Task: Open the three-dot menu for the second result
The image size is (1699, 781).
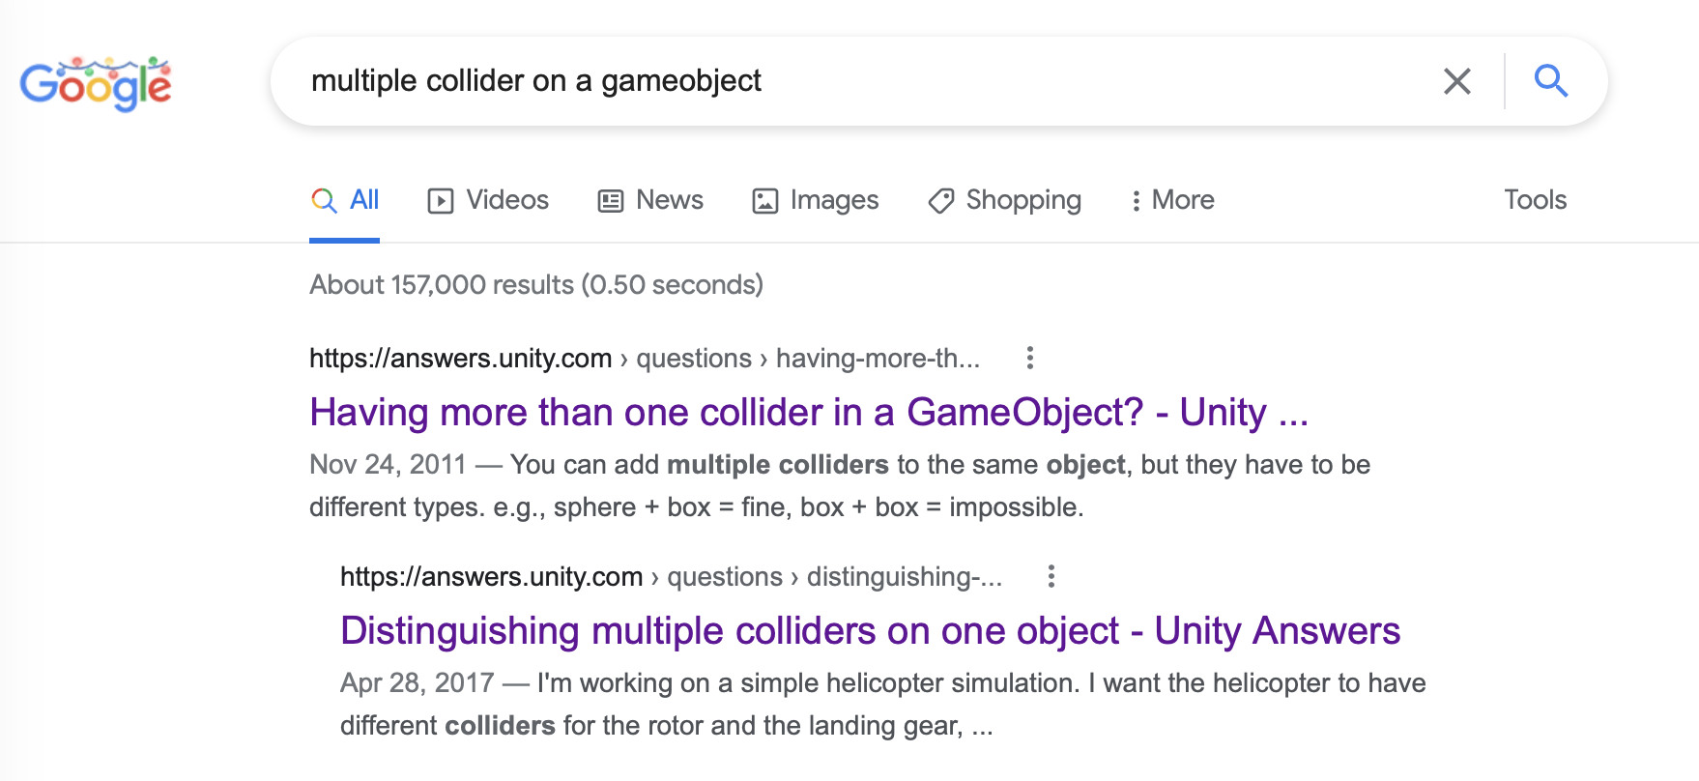Action: coord(1051,576)
